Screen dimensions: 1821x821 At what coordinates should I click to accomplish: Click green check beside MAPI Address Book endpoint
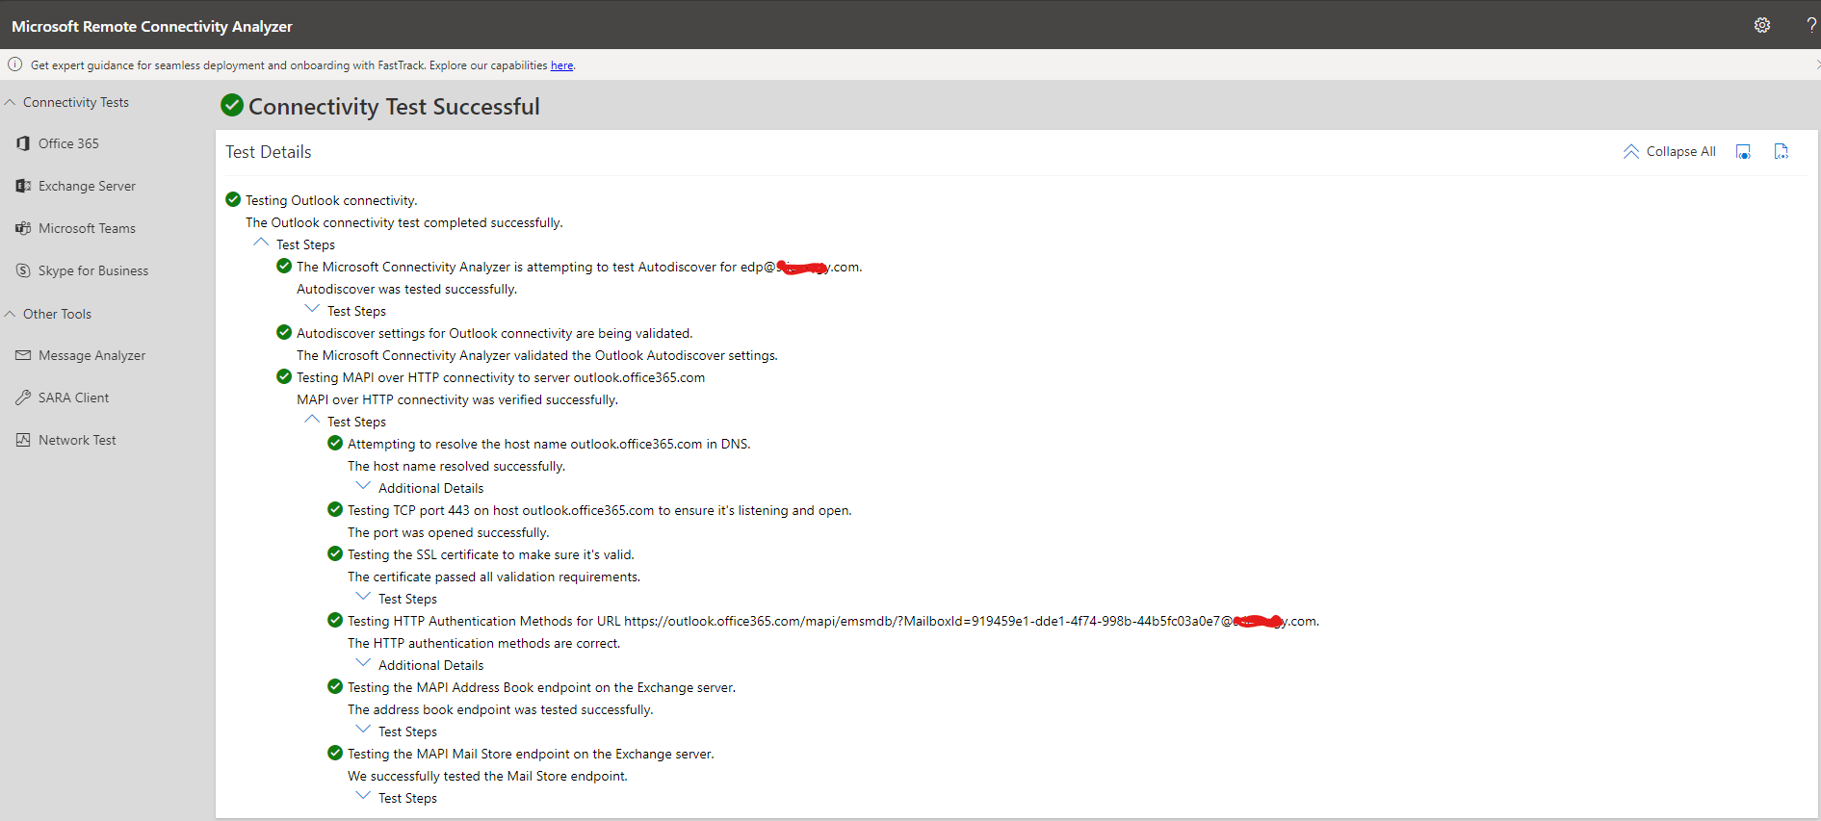(335, 686)
